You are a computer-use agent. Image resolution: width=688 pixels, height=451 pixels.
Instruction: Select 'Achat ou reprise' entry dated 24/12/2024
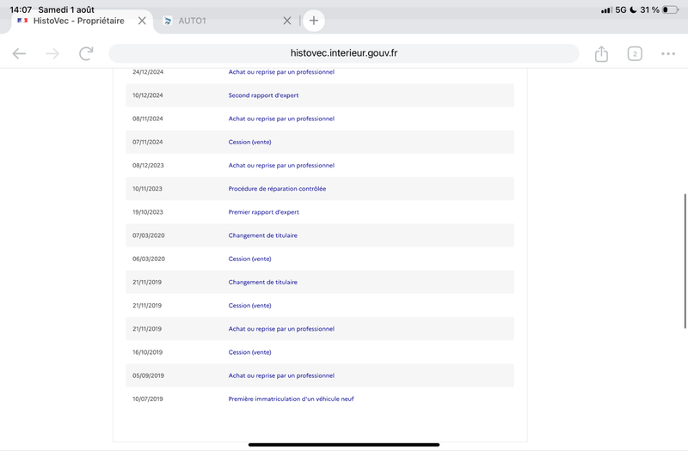pyautogui.click(x=281, y=72)
